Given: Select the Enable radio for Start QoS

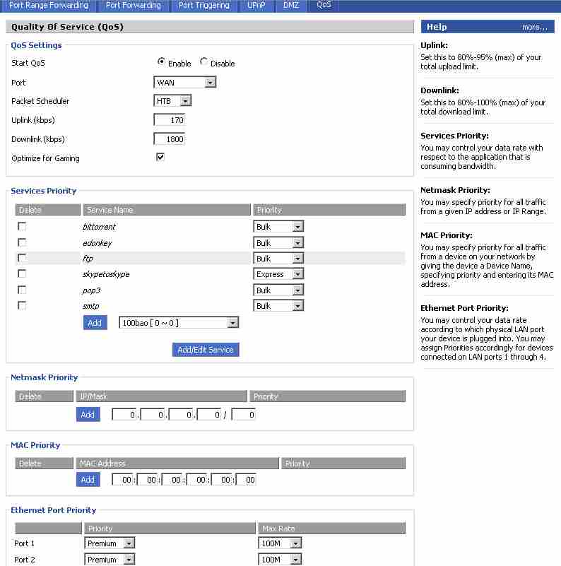Looking at the screenshot, I should 161,61.
